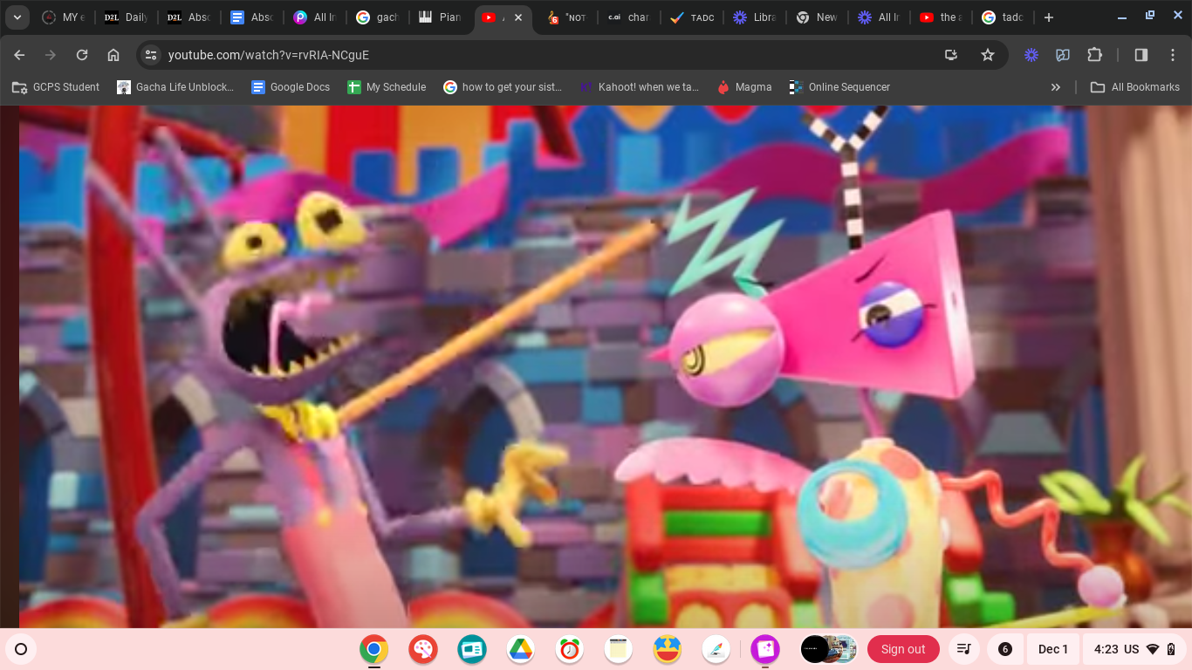The height and width of the screenshot is (670, 1192).
Task: Show hidden bookmarks with the chevron
Action: (x=1056, y=87)
